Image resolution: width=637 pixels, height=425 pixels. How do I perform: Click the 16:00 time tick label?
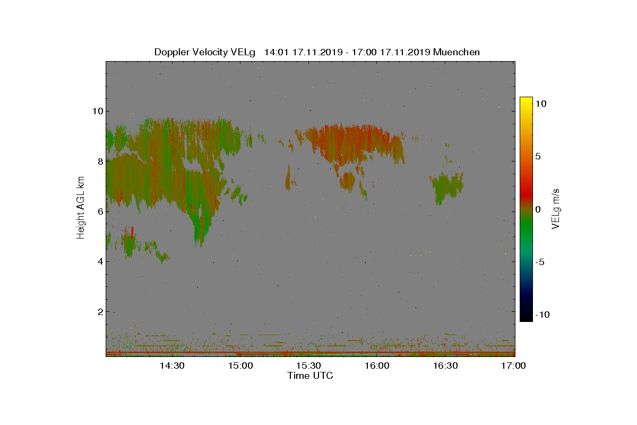(x=377, y=366)
